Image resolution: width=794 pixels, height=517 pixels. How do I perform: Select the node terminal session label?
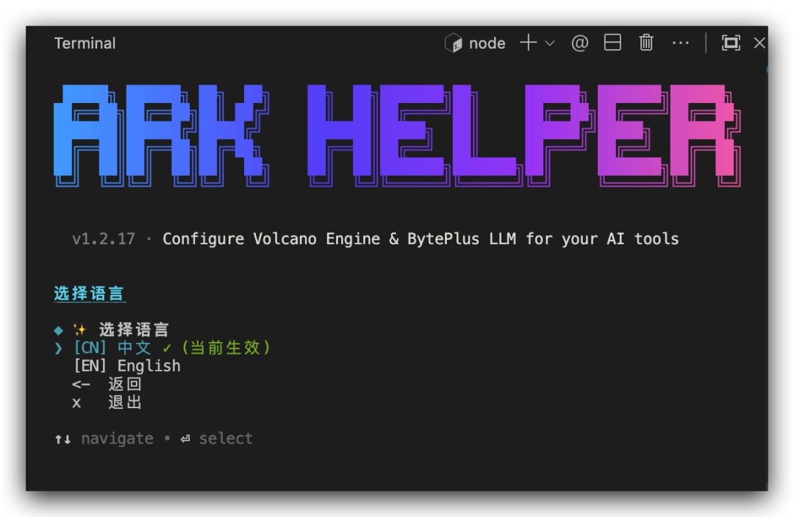tap(487, 43)
